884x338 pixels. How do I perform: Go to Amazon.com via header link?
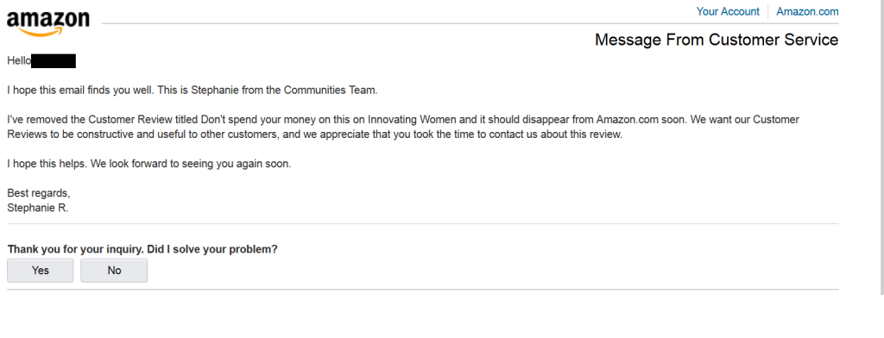pos(807,11)
